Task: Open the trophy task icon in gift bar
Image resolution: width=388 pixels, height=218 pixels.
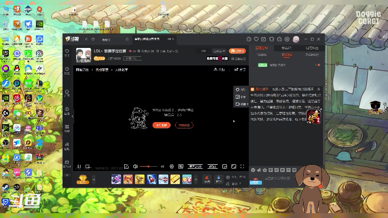Action: (82, 179)
